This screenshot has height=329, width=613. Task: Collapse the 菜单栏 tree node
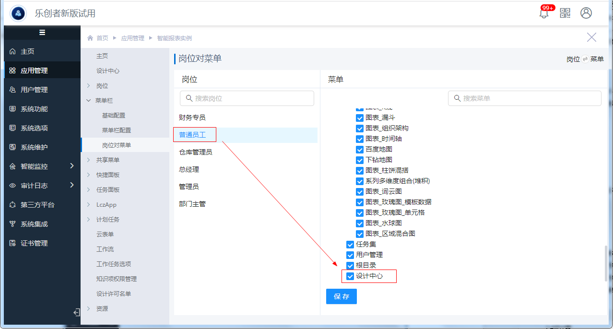pyautogui.click(x=88, y=101)
